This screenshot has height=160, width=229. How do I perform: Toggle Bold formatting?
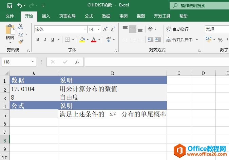click(38, 39)
